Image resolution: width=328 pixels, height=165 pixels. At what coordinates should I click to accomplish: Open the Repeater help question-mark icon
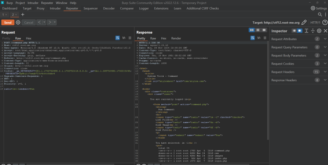point(324,23)
